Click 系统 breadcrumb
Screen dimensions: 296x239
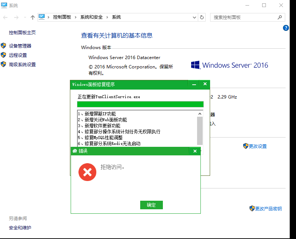(x=116, y=17)
